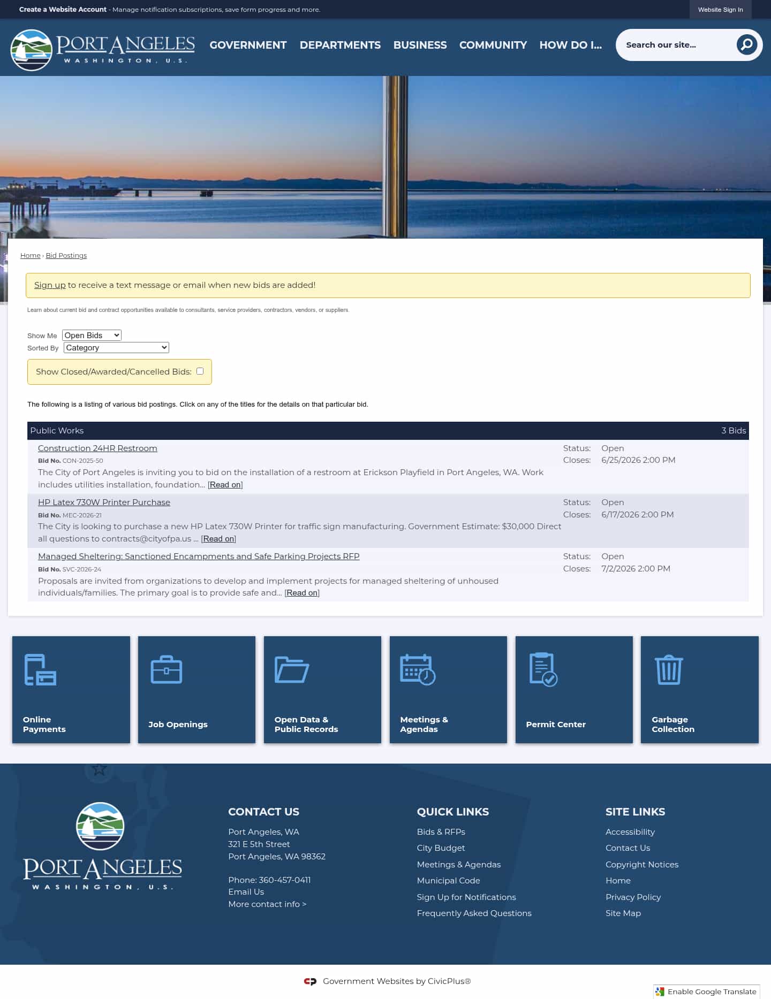Viewport: 771px width, 999px height.
Task: Click the 3 Bids count label
Action: coord(734,431)
